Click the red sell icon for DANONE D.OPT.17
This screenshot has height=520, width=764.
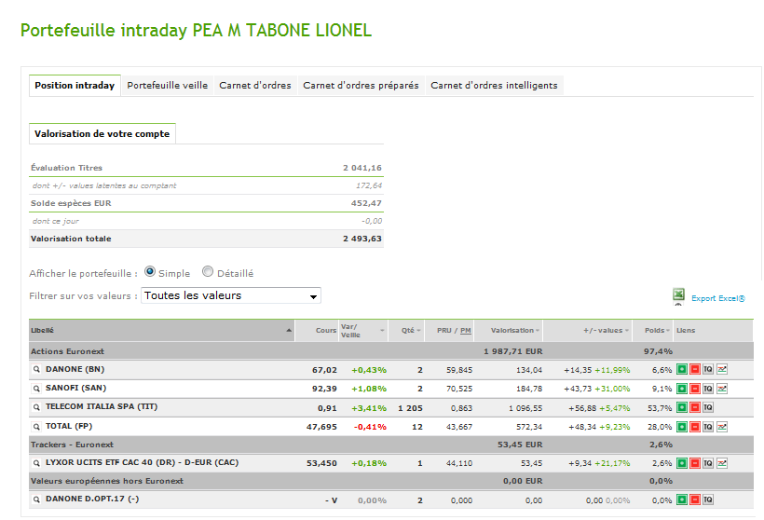point(695,499)
